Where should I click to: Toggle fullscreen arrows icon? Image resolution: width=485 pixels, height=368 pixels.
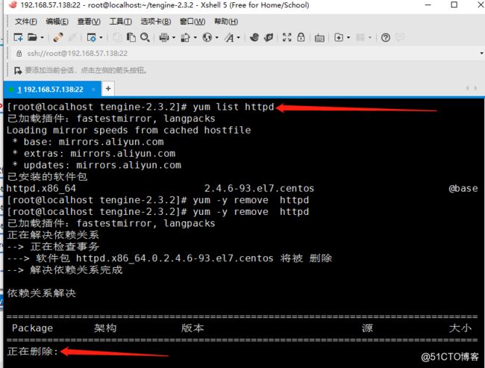(x=287, y=37)
